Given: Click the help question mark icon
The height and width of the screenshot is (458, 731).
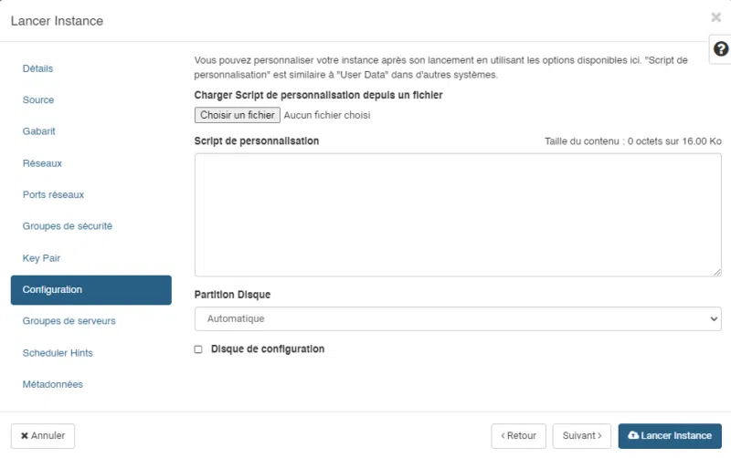Looking at the screenshot, I should pos(720,50).
